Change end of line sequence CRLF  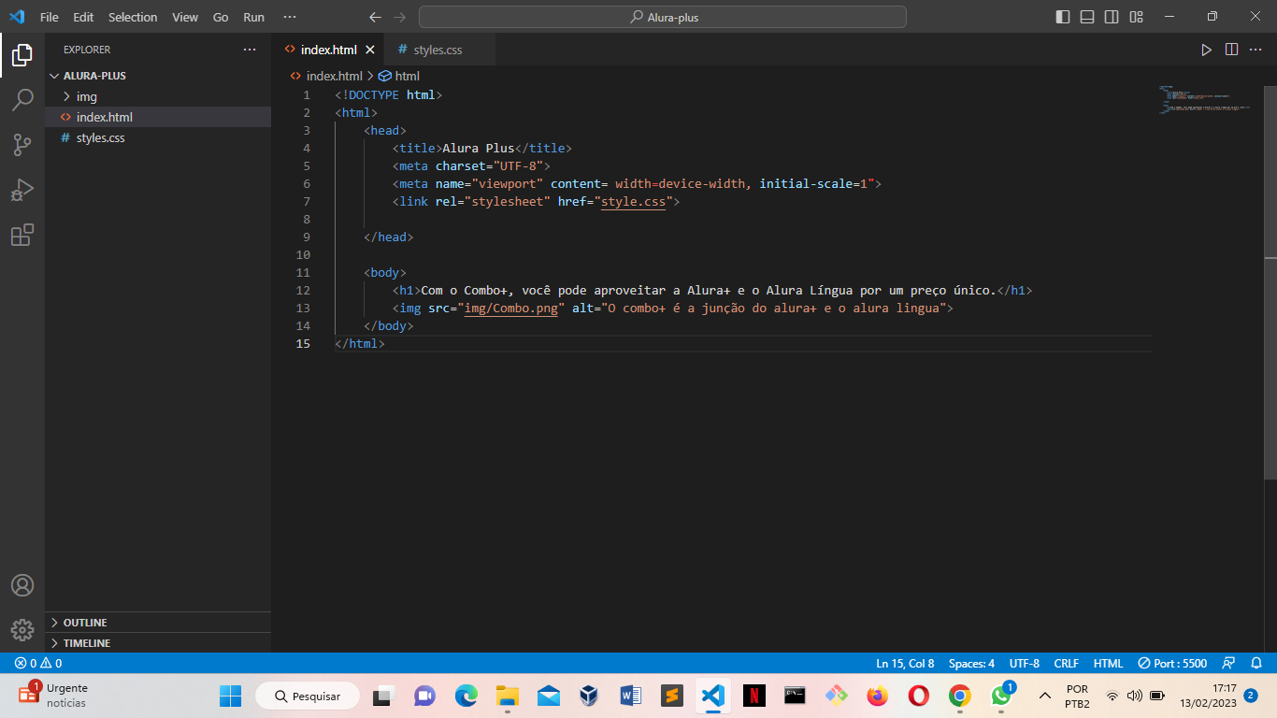coord(1067,663)
